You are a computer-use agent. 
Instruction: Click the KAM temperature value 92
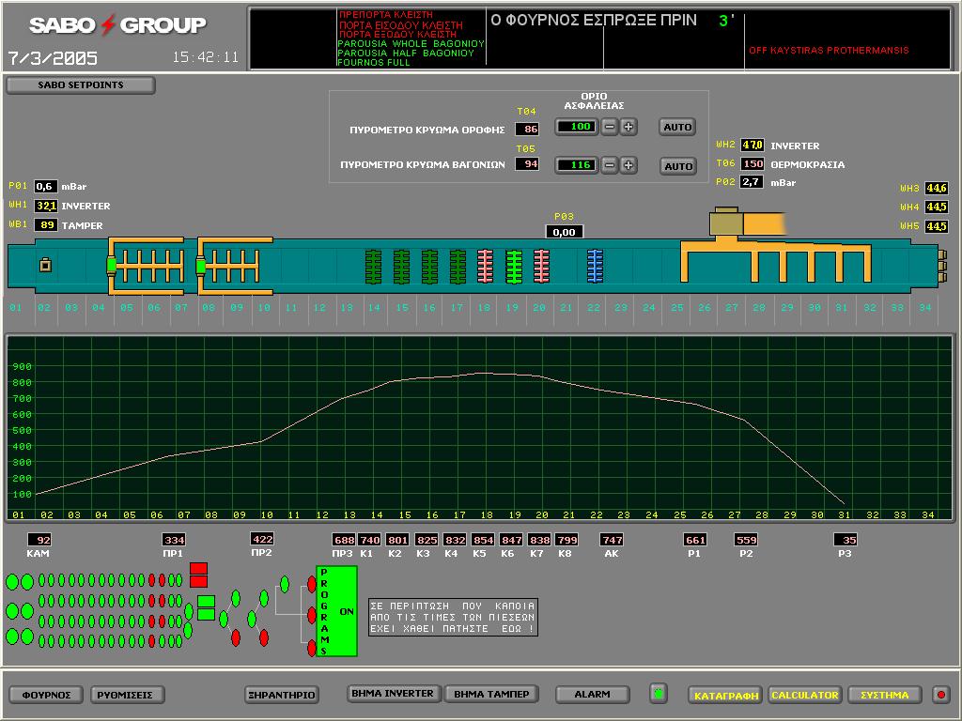(x=39, y=540)
